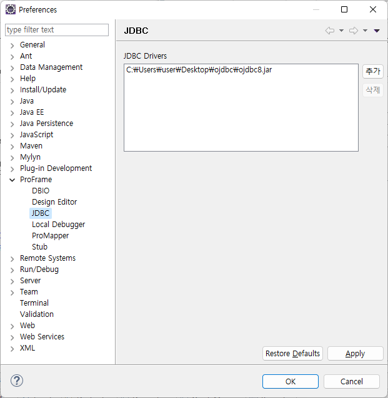Viewport: 388px width, 398px height.
Task: Expand the Java tree node
Action: tap(12, 102)
